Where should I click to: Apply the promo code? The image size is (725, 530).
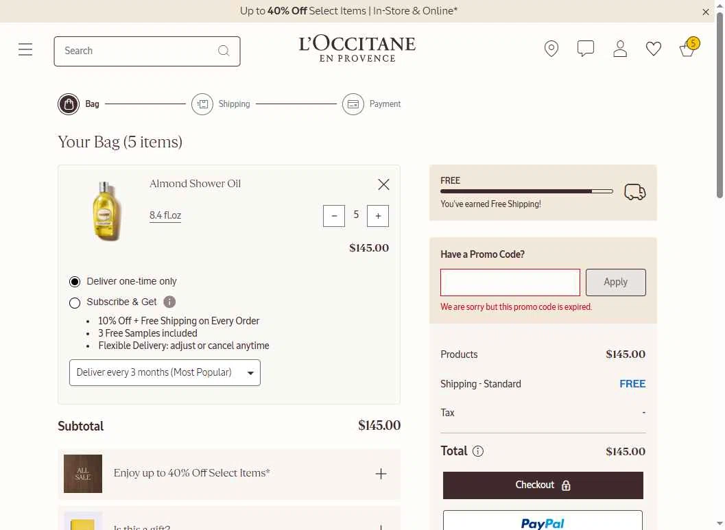[615, 282]
